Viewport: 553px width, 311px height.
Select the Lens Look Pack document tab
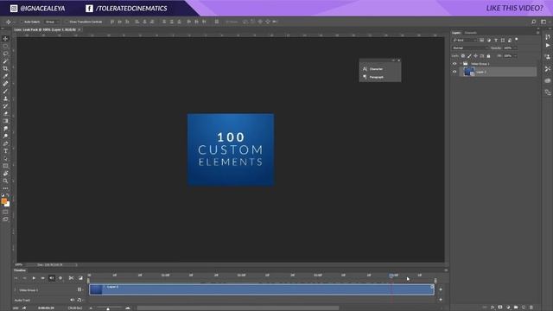(45, 30)
